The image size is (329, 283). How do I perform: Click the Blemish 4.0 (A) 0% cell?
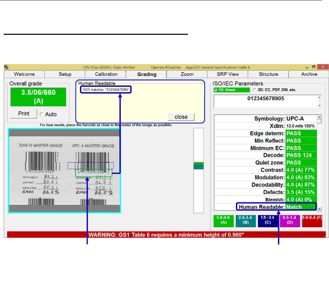pos(301,200)
